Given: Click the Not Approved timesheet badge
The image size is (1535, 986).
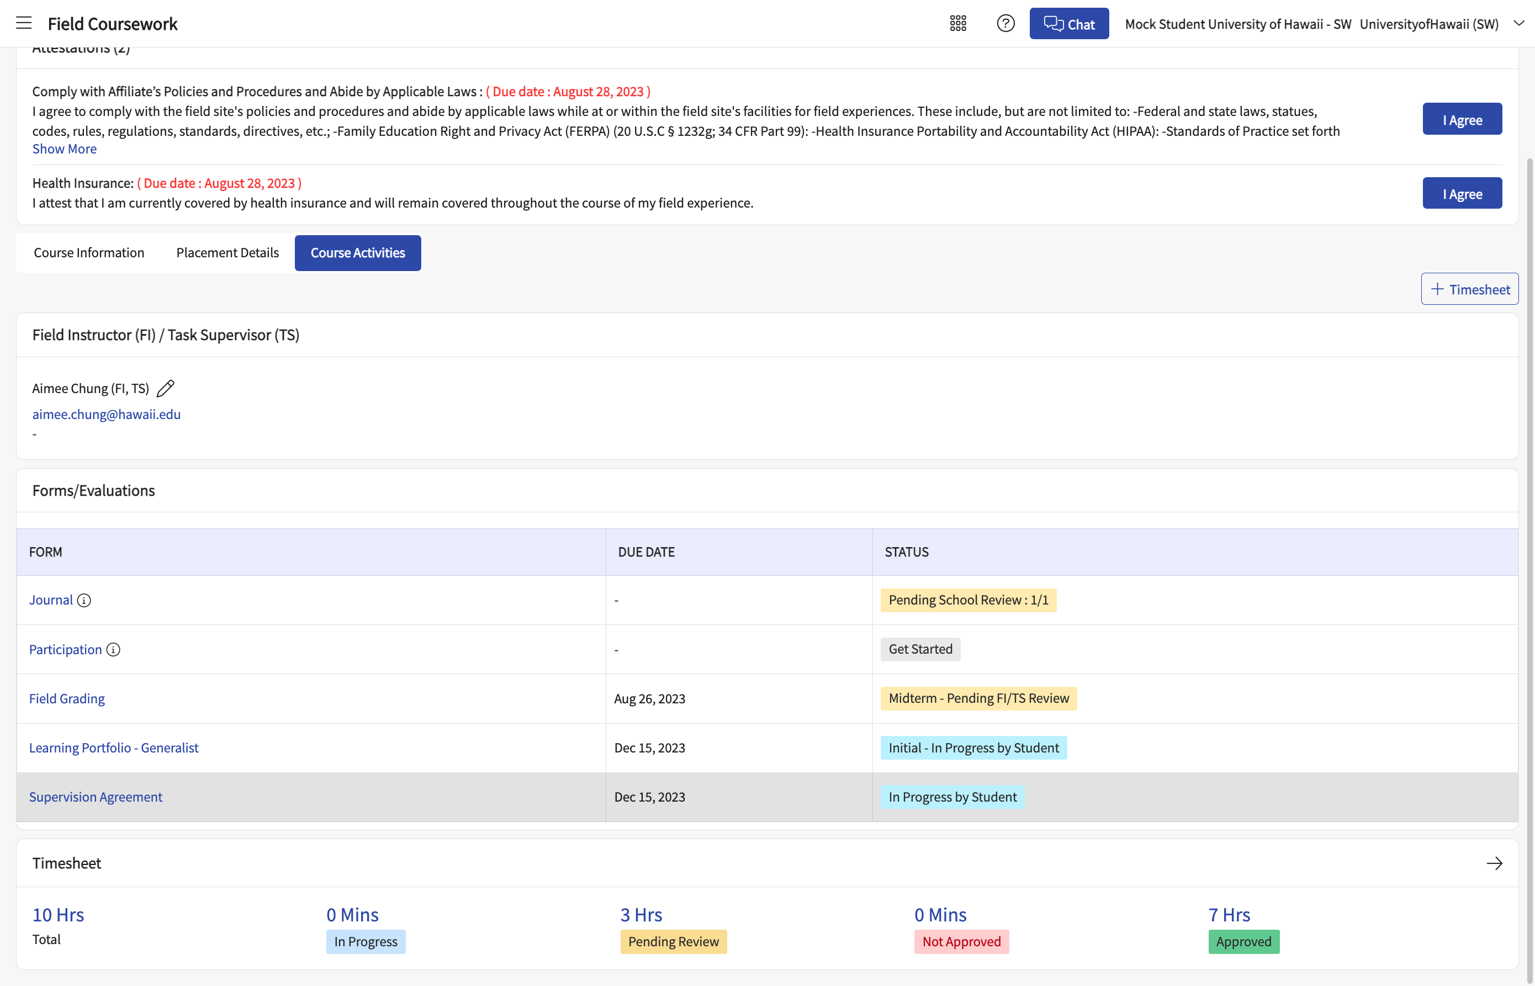Looking at the screenshot, I should coord(961,942).
